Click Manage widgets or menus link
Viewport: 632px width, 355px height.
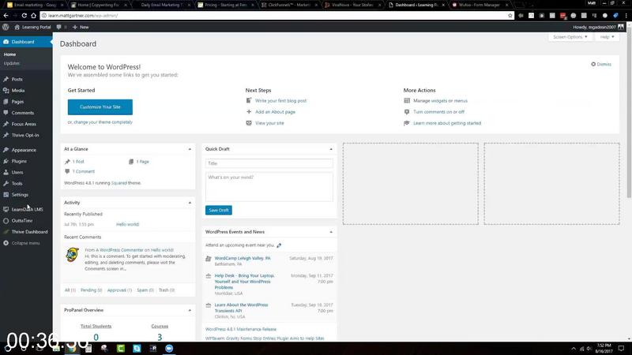click(x=441, y=101)
